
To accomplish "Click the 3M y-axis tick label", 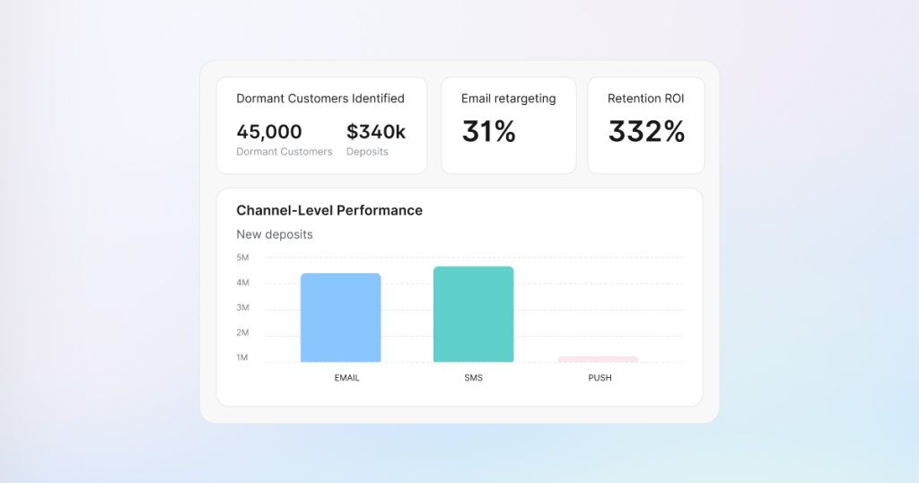I will click(242, 308).
